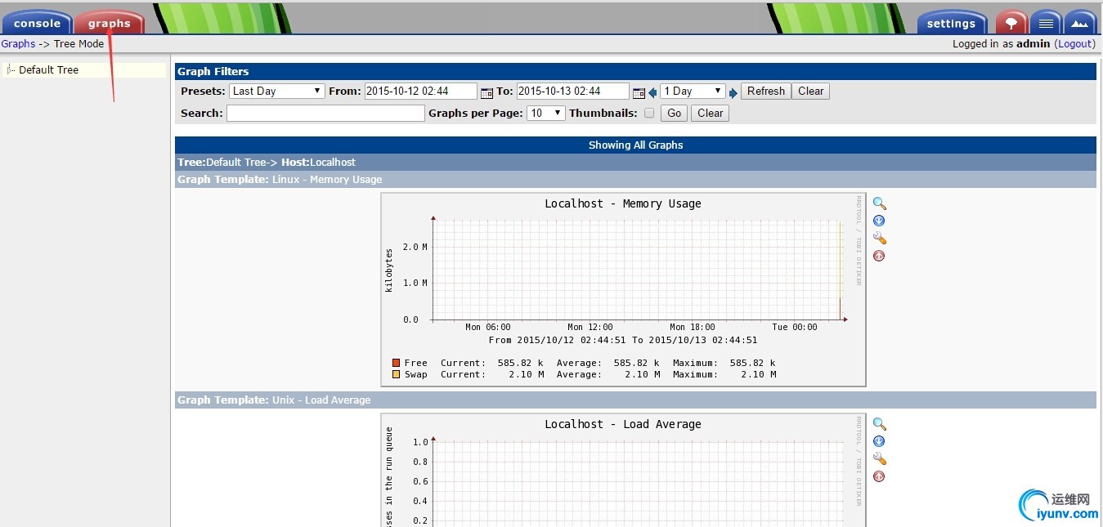Export Memory Usage graph as CSV

[879, 221]
